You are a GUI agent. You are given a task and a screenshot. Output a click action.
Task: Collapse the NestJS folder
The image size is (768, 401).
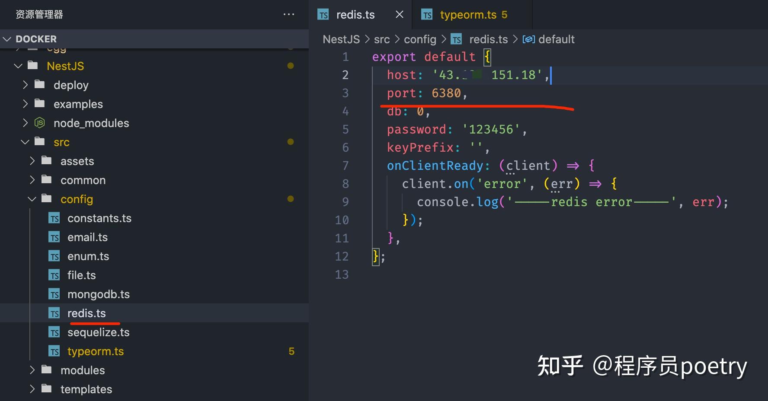[17, 66]
